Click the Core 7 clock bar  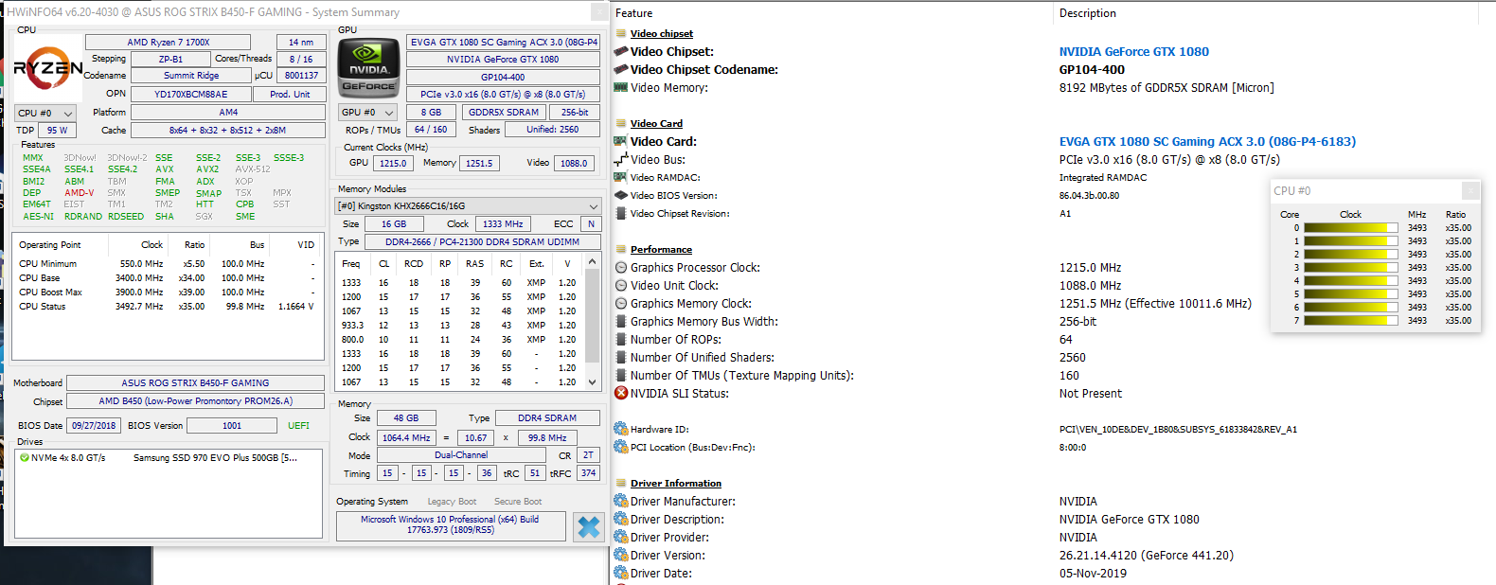click(x=1351, y=320)
